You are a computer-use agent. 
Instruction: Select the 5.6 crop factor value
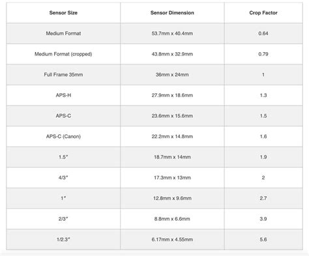point(263,240)
